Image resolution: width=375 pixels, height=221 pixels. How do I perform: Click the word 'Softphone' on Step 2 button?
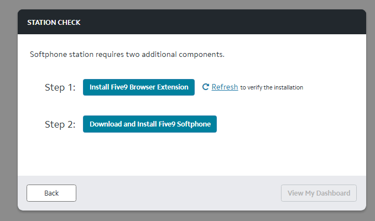click(x=194, y=124)
